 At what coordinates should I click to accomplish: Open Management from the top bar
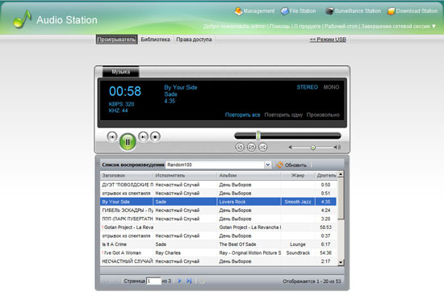[254, 11]
